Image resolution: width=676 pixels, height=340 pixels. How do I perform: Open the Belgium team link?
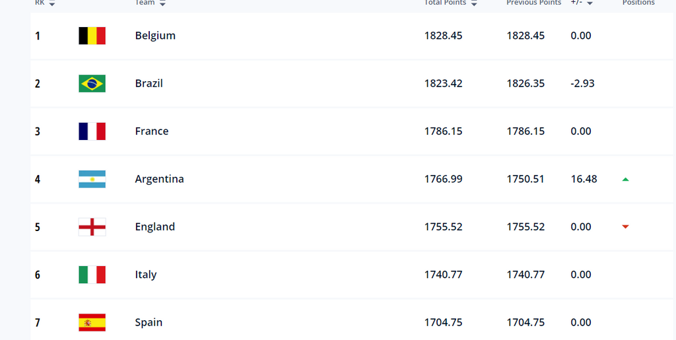tap(155, 36)
